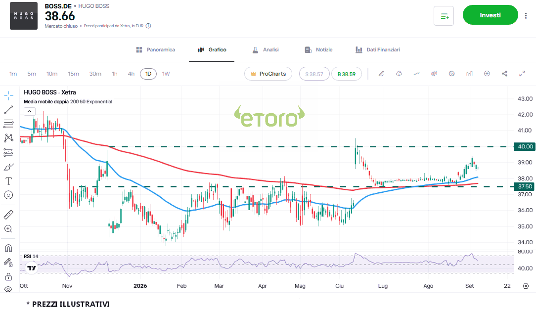Viewport: 536px width, 309px height.
Task: Select the ruler measure tool
Action: click(8, 215)
